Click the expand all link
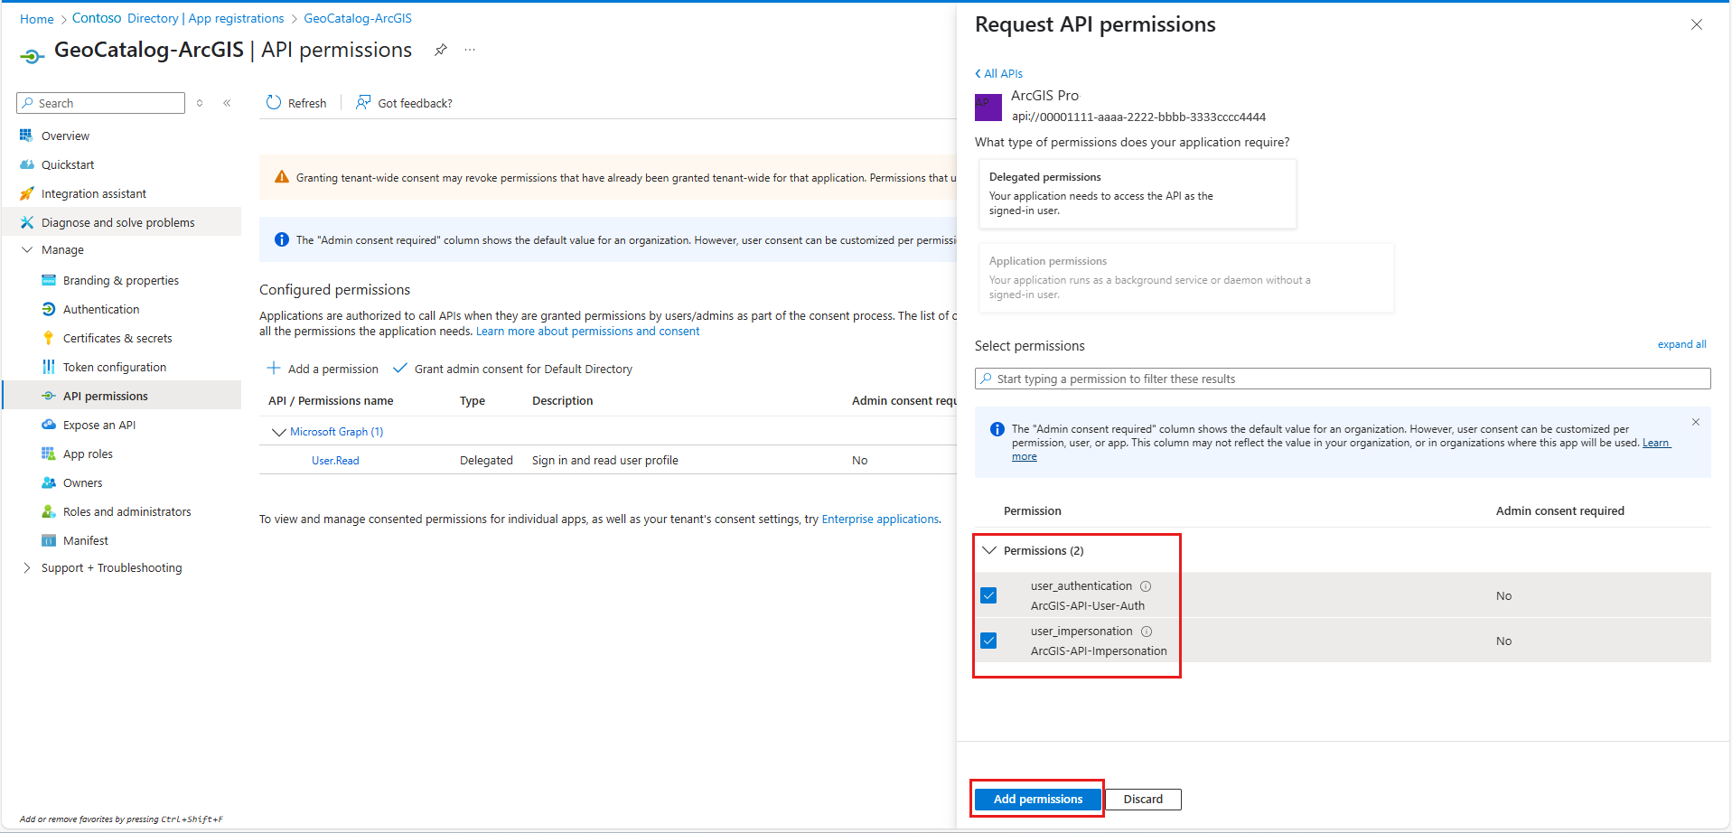The width and height of the screenshot is (1732, 833). [x=1681, y=344]
